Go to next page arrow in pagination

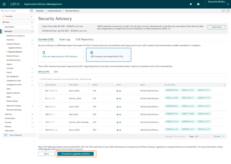click(208, 136)
